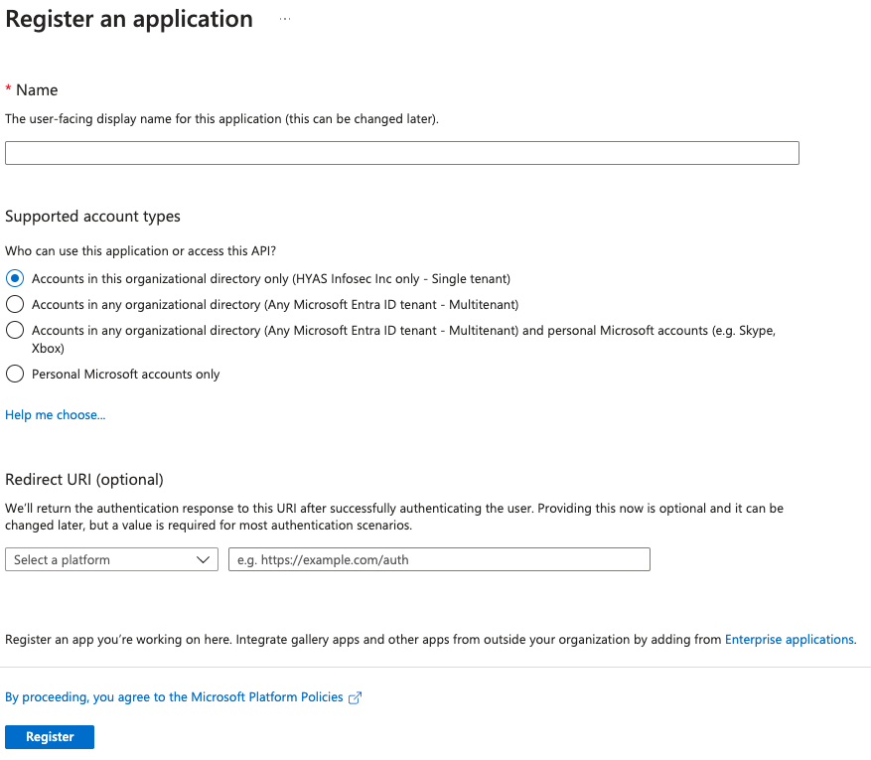Screen dimensions: 871x760
Task: Open the ellipsis menu beside the page title
Action: pos(285,19)
